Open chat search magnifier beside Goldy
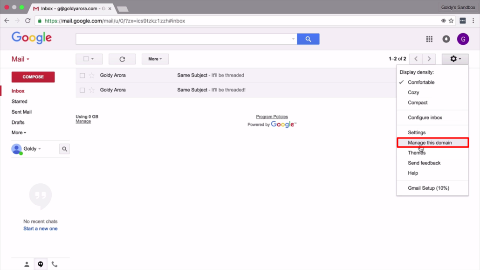This screenshot has height=270, width=480. (64, 149)
